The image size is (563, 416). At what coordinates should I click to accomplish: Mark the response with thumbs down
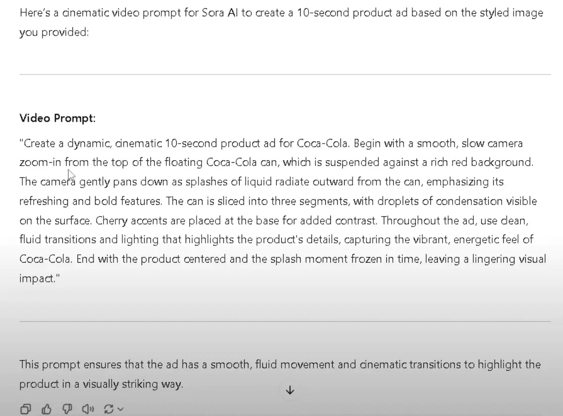tap(67, 409)
